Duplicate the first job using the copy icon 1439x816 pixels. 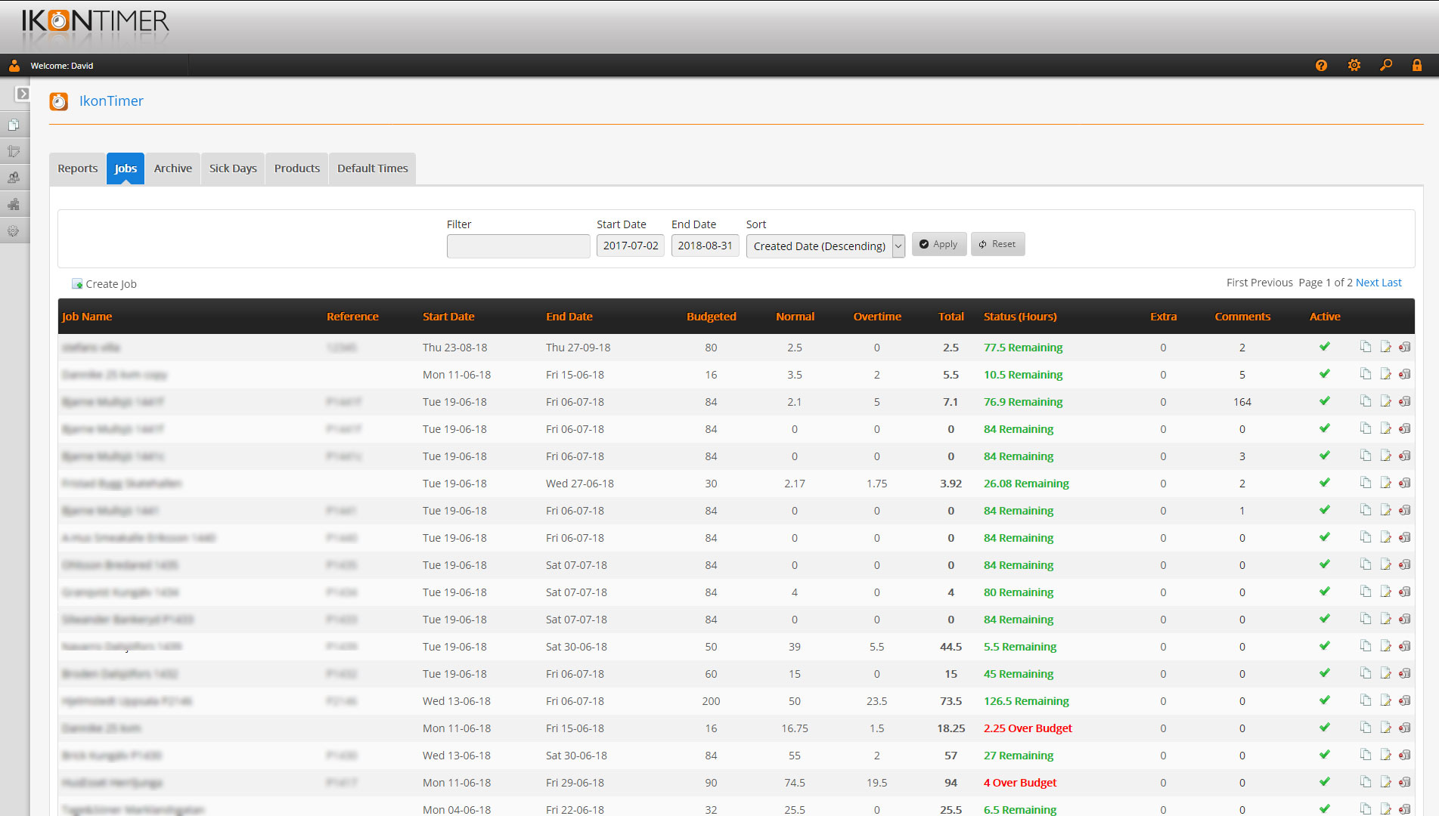point(1366,346)
